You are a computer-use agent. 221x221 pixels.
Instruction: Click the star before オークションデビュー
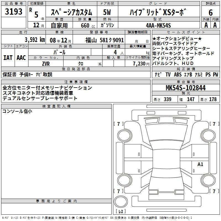point(154,38)
